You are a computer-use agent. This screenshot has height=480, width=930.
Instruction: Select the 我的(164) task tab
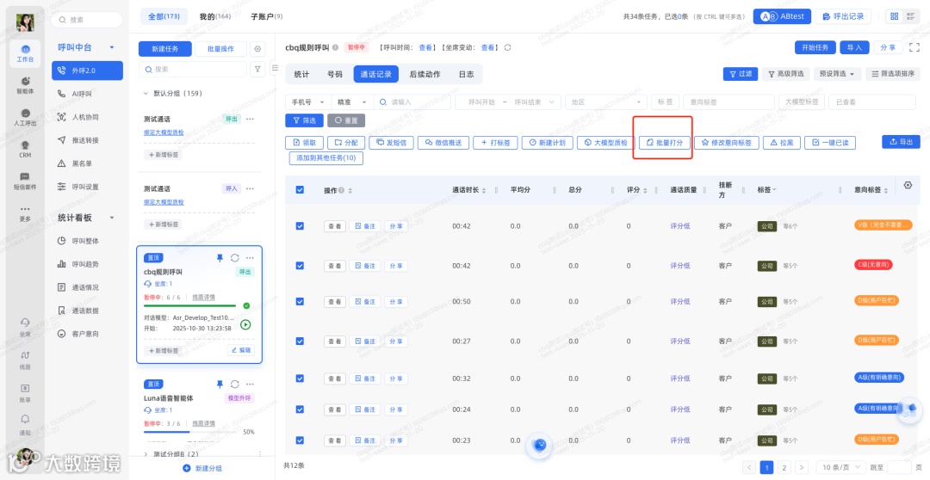click(x=215, y=16)
